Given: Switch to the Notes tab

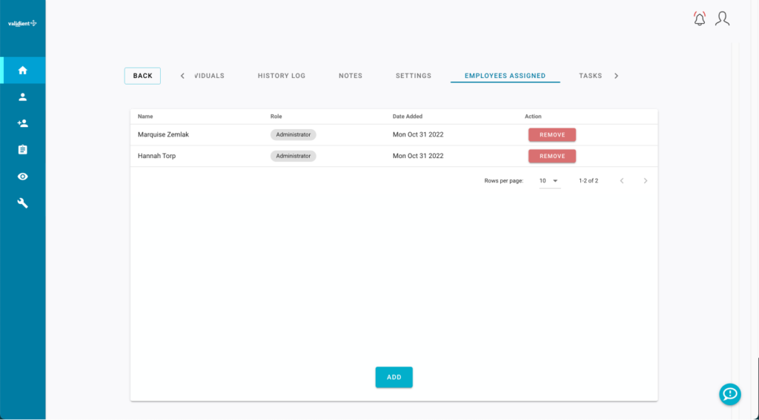Looking at the screenshot, I should tap(351, 76).
